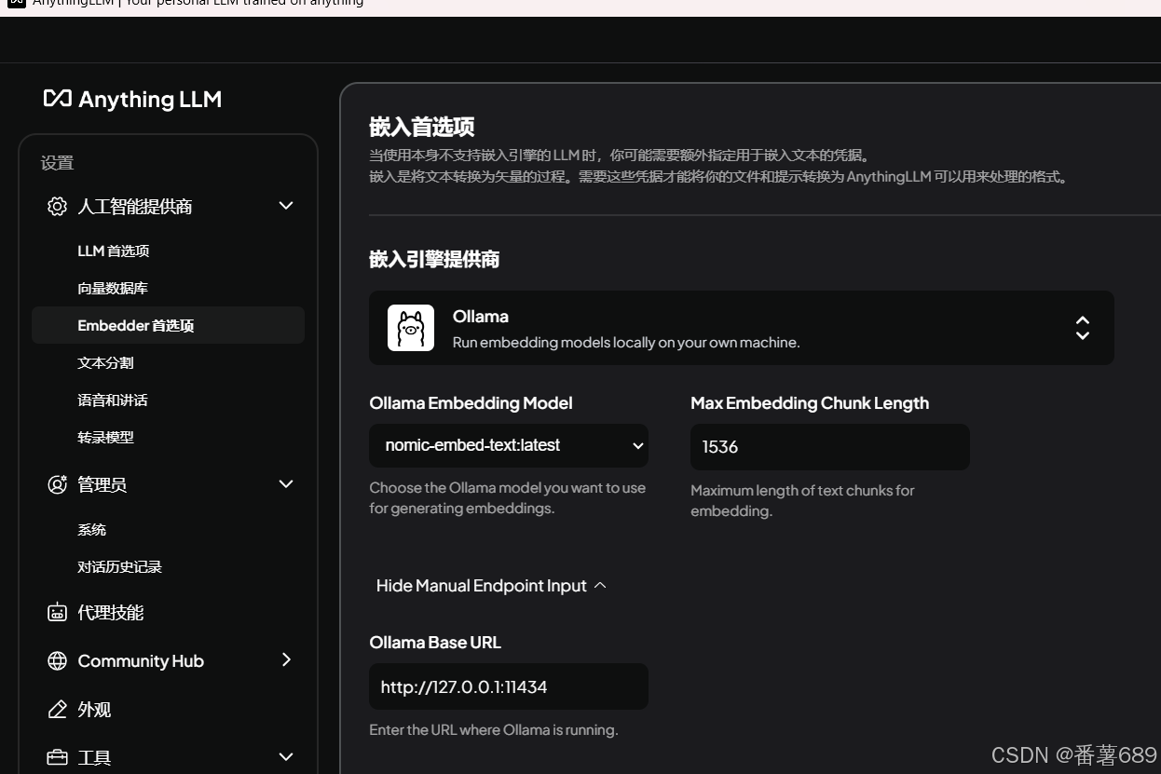Image resolution: width=1161 pixels, height=774 pixels.
Task: Open 代理技能 page
Action: pos(110,613)
